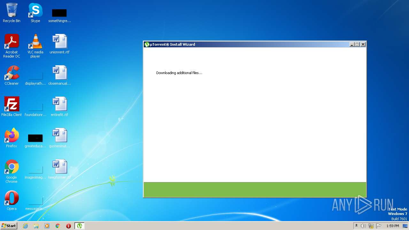Select Acrobat Reader DC desktop icon
Image resolution: width=409 pixels, height=230 pixels.
click(x=12, y=46)
